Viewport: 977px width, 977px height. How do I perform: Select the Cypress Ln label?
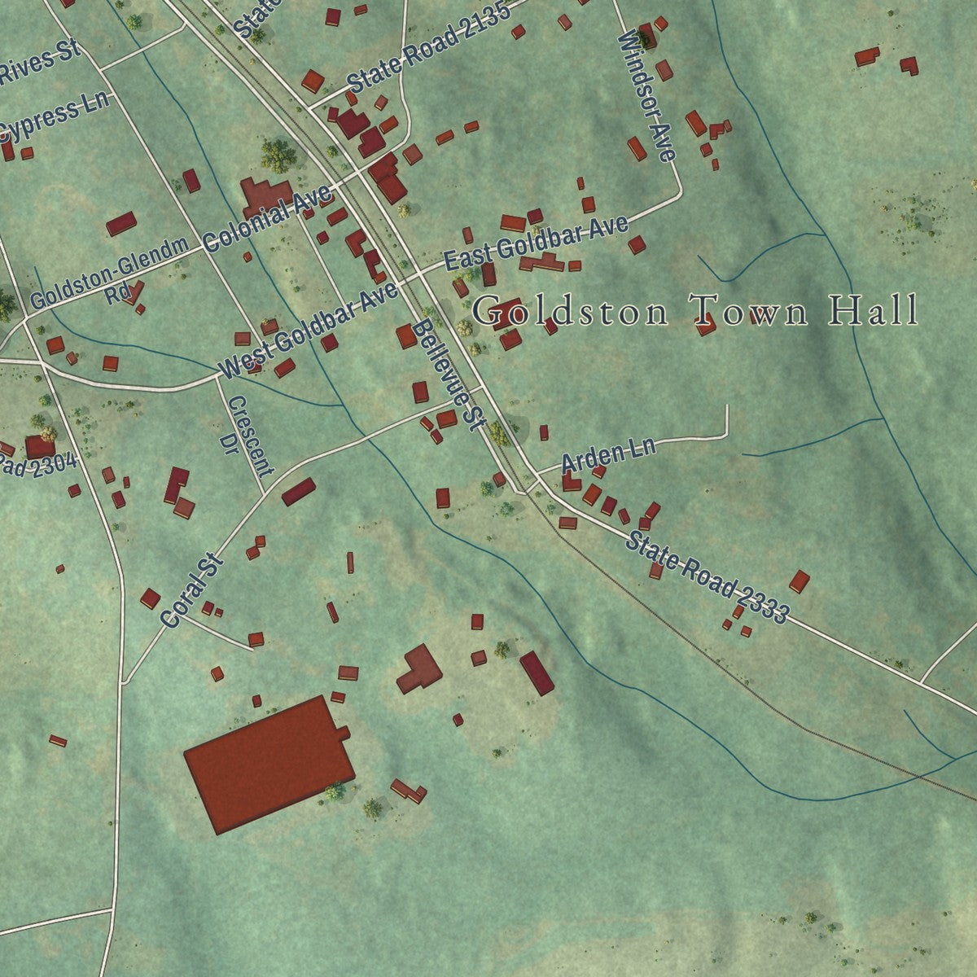pyautogui.click(x=55, y=118)
